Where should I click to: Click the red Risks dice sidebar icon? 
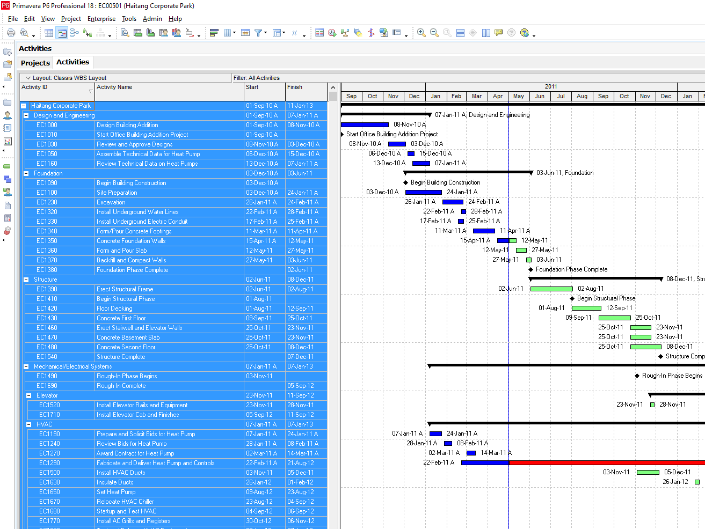click(x=8, y=231)
